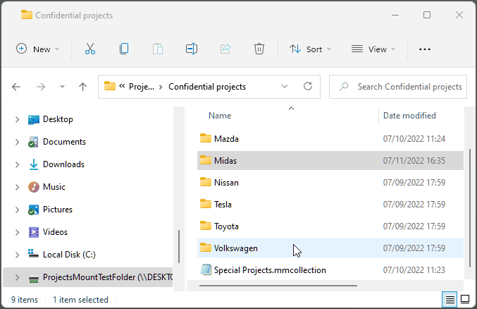Image resolution: width=477 pixels, height=309 pixels.
Task: Click Mazda date 07/10/2022 11:24
Action: 414,139
